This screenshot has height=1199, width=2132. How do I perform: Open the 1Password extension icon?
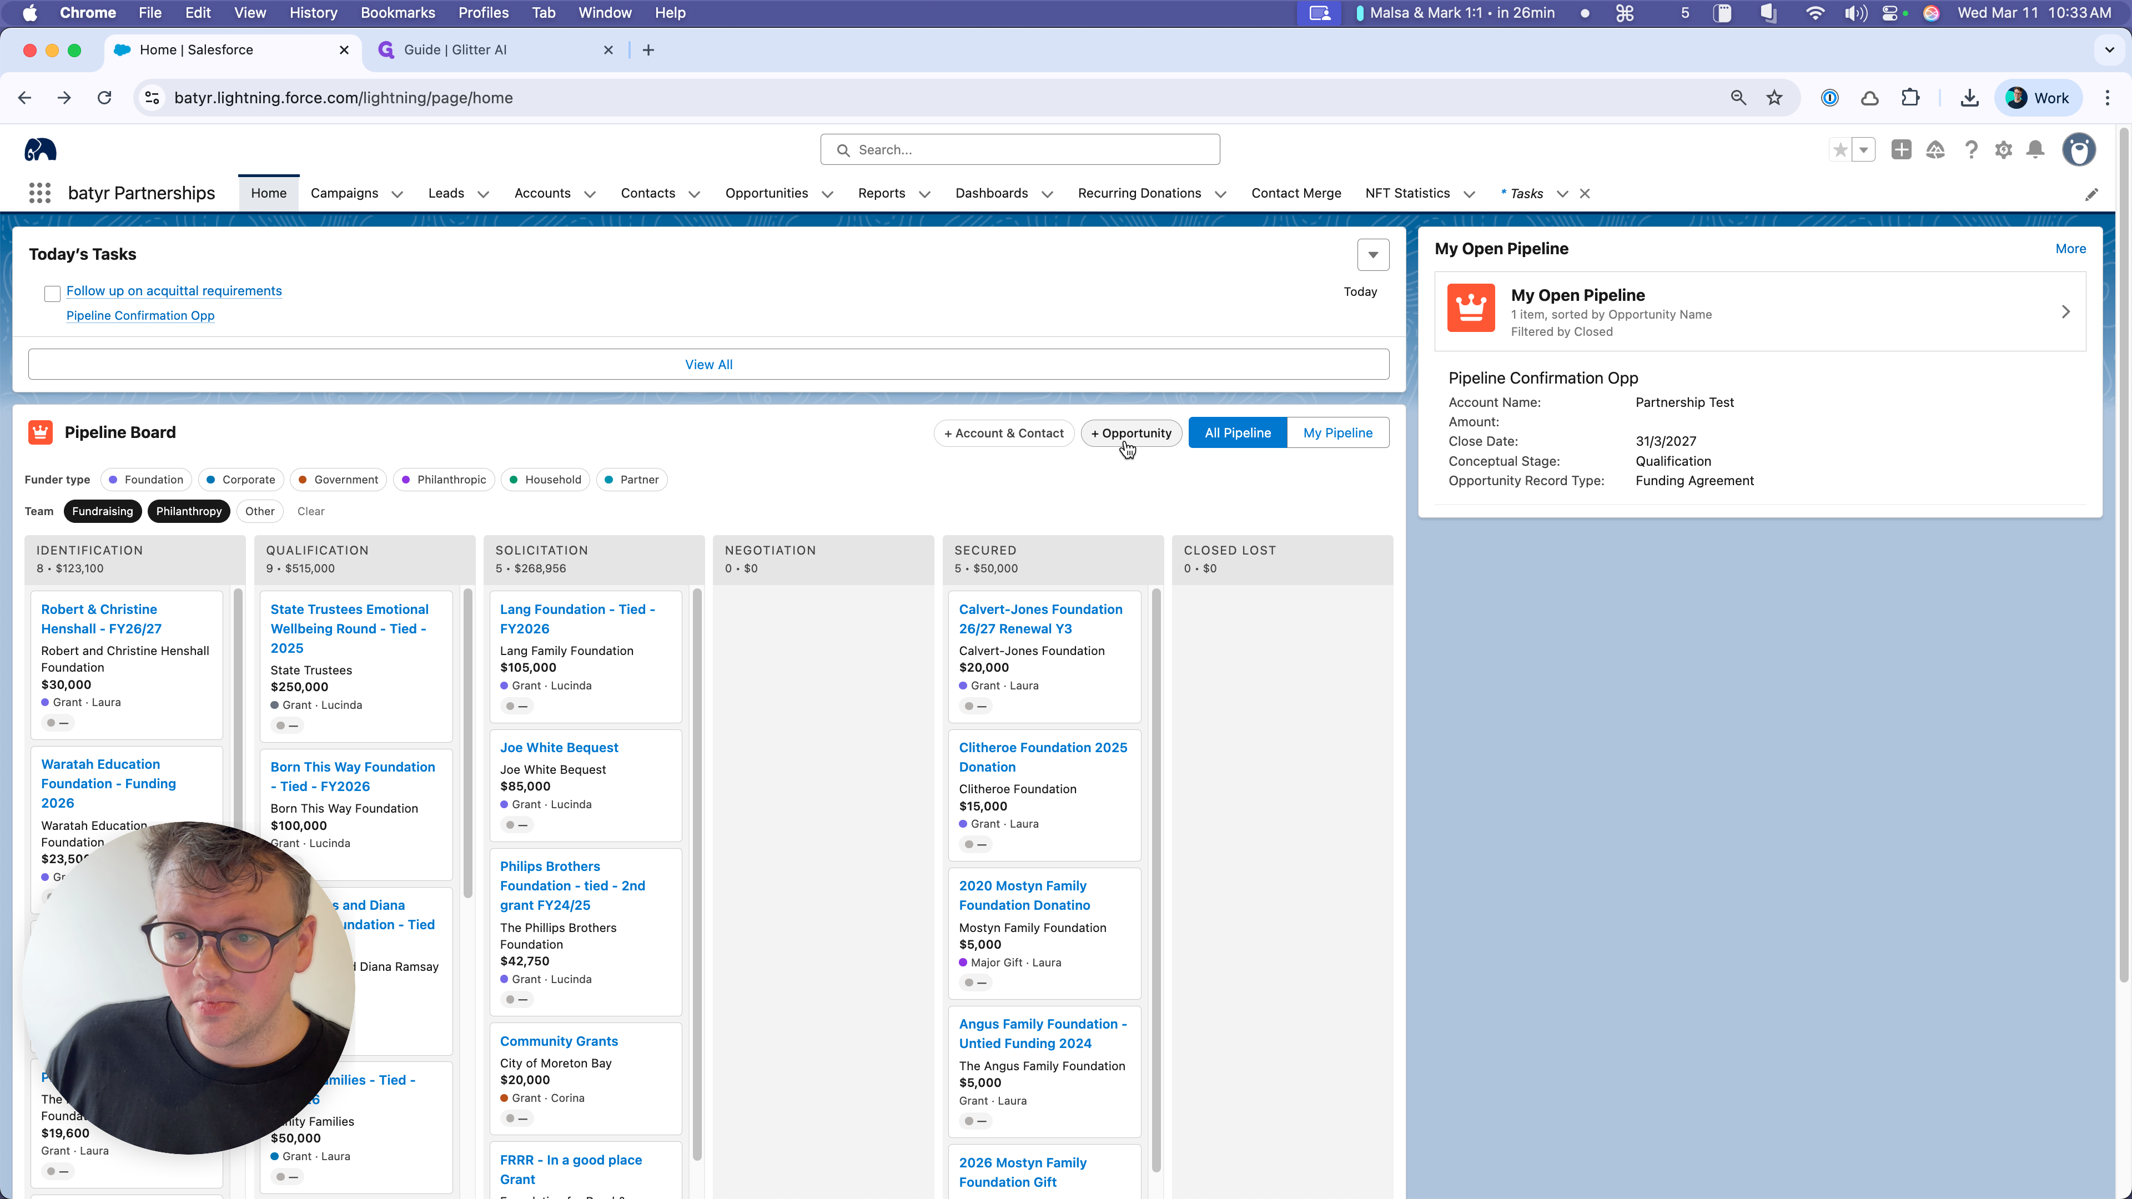[1829, 98]
